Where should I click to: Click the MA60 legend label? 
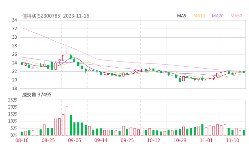pyautogui.click(x=236, y=16)
